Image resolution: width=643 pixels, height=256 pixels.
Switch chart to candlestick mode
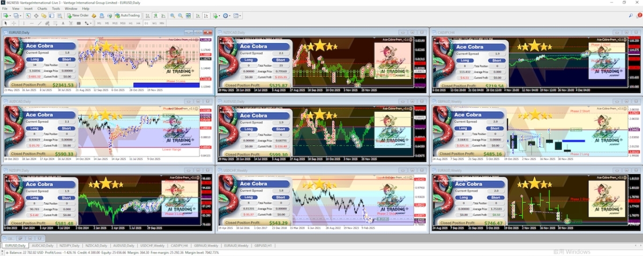click(x=156, y=15)
